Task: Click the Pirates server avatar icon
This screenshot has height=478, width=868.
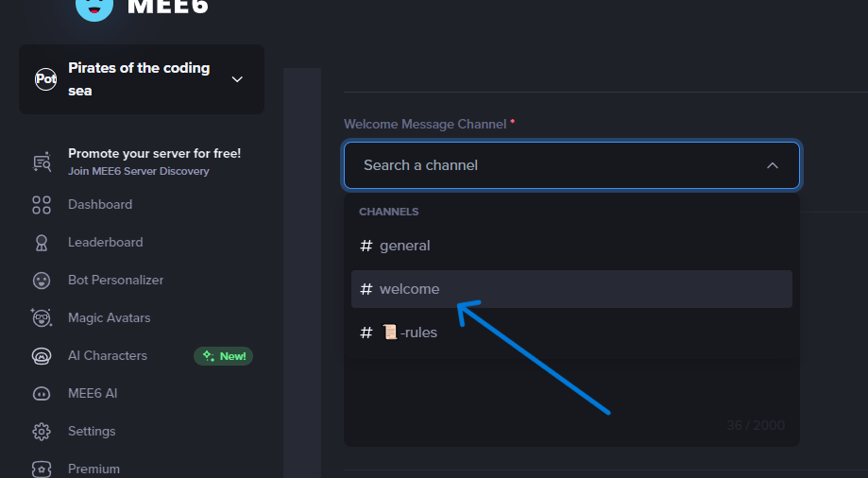Action: point(45,79)
